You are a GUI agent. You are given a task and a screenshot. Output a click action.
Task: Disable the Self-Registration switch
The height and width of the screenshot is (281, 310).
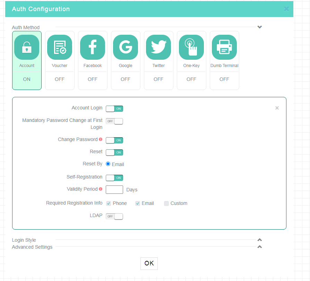click(114, 178)
